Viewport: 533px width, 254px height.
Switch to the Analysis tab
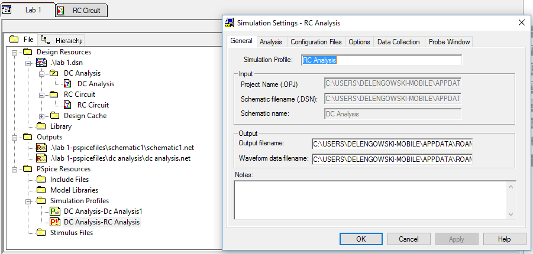click(271, 42)
